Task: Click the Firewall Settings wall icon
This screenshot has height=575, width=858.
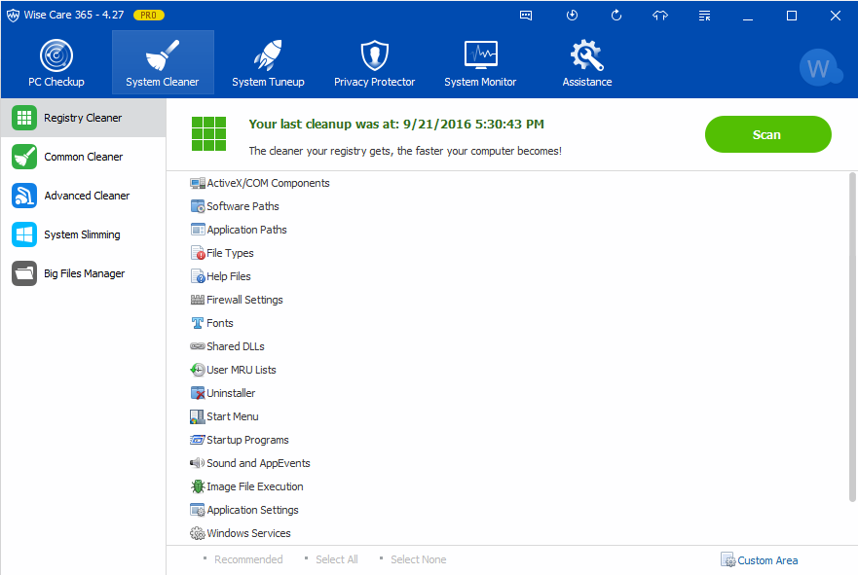Action: tap(198, 300)
